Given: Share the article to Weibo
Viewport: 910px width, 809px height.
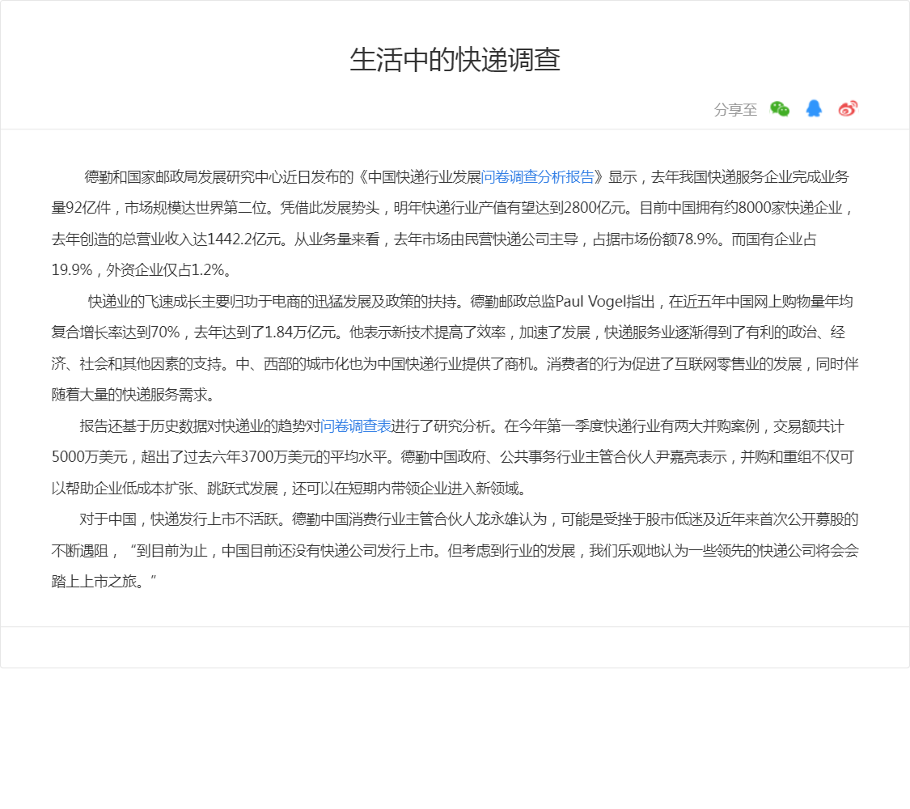Looking at the screenshot, I should [x=848, y=108].
